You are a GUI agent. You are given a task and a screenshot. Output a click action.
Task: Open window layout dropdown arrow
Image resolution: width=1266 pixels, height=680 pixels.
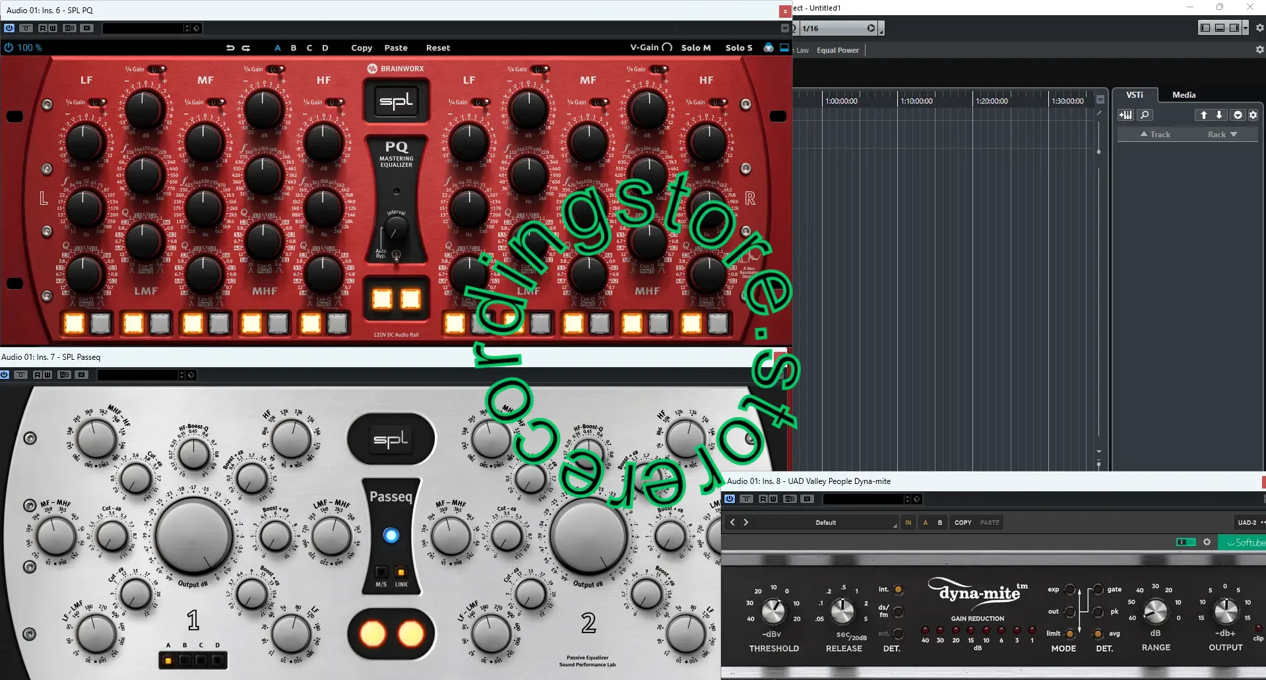(1245, 28)
